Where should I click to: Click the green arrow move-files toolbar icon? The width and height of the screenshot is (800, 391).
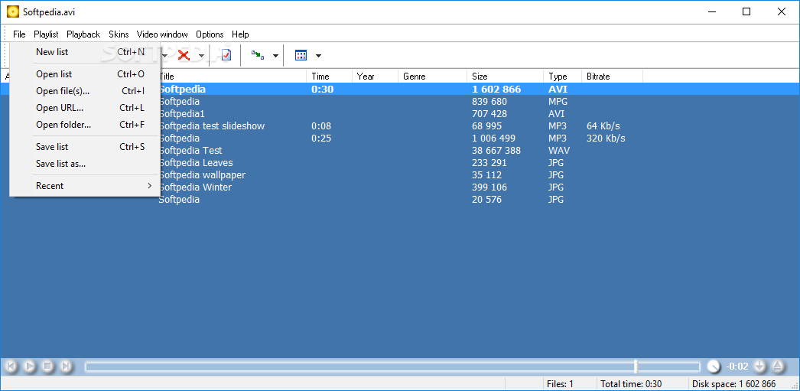click(x=258, y=55)
